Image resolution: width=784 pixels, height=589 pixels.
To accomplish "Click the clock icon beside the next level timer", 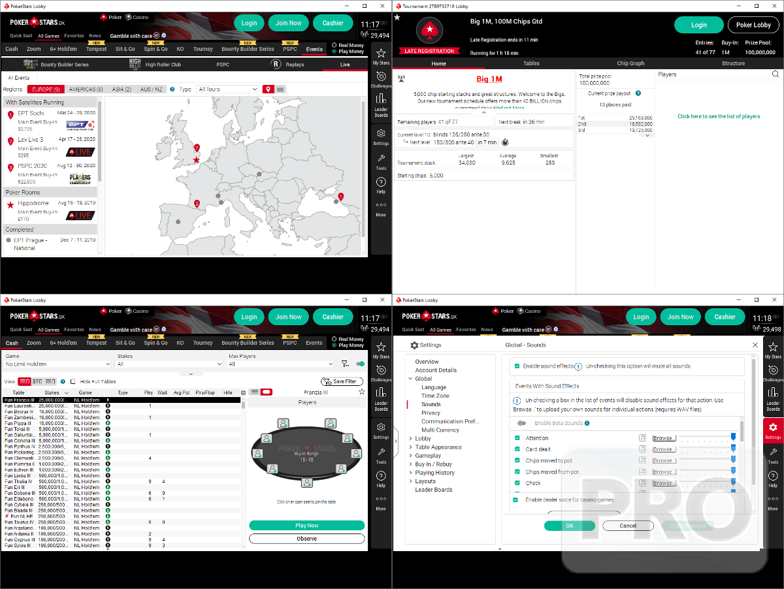I will [x=505, y=142].
